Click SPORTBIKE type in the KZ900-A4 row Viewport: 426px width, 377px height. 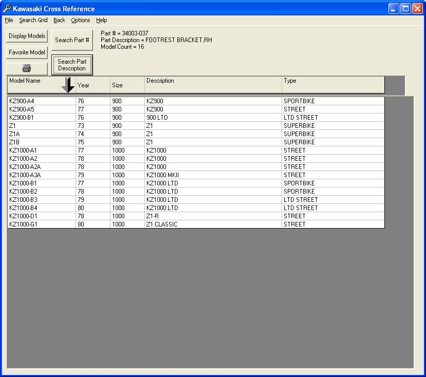pyautogui.click(x=333, y=101)
